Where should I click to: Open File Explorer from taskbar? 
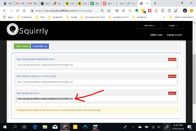pos(45,127)
